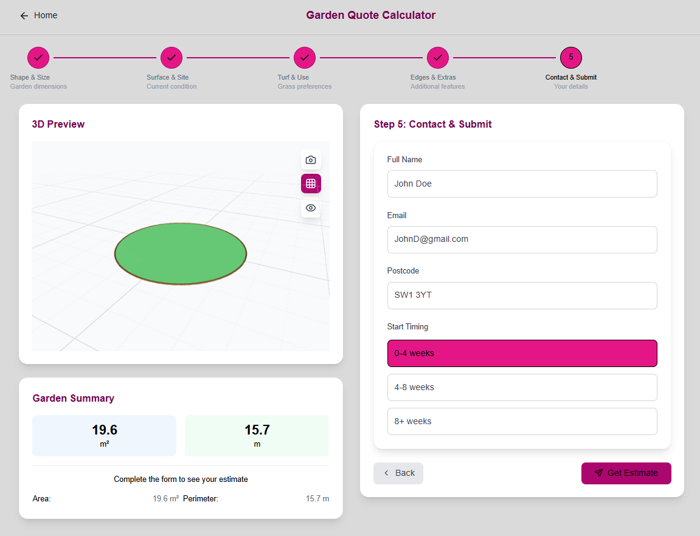Select the 0-4 weeks start timing
Screen dimensions: 700x536
(x=522, y=353)
